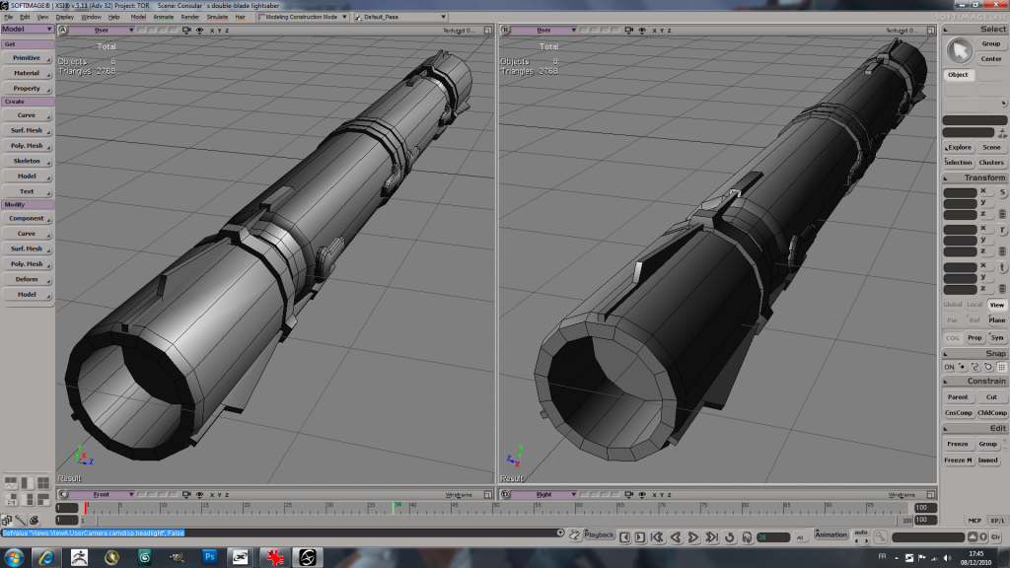
Task: Enable Global transform mode
Action: pyautogui.click(x=953, y=305)
